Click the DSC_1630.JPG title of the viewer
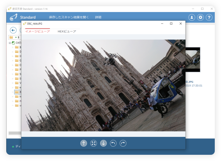221x161 pixels. click(x=35, y=24)
